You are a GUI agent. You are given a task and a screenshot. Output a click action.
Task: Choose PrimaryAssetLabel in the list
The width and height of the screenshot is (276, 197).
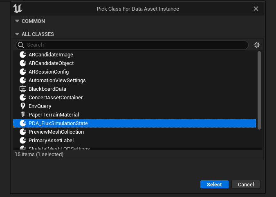click(x=51, y=140)
